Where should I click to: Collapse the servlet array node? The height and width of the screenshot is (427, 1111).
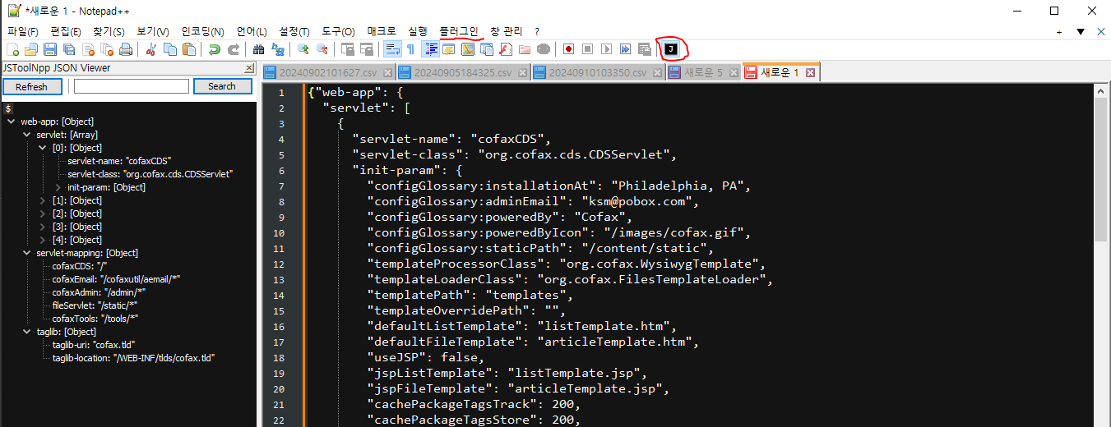tap(26, 135)
